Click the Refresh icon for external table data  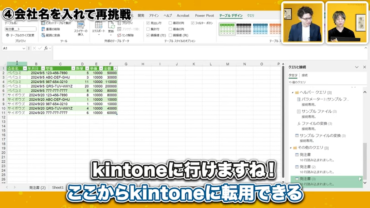tap(111, 25)
